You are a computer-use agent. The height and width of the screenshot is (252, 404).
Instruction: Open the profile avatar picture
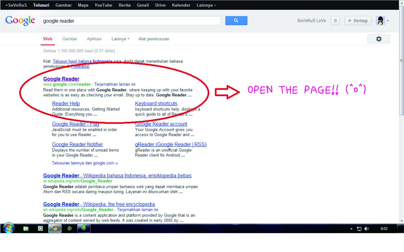[380, 21]
